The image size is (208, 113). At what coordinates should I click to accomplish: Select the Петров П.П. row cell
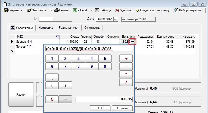click(29, 47)
